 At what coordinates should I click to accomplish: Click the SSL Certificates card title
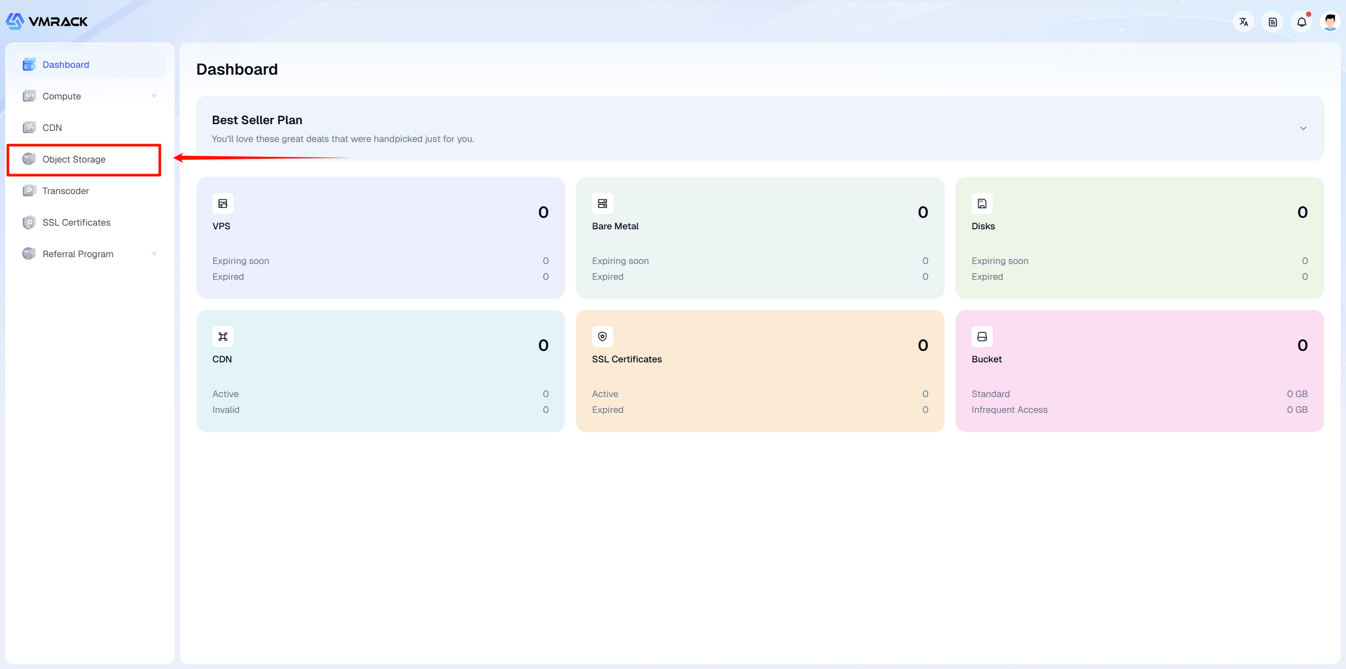[x=627, y=359]
